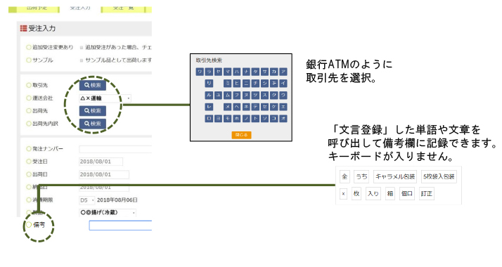Image resolution: width=502 pixels, height=267 pixels.
Task: Tick the 追加受注変更あり checkbox
Action: 82,47
